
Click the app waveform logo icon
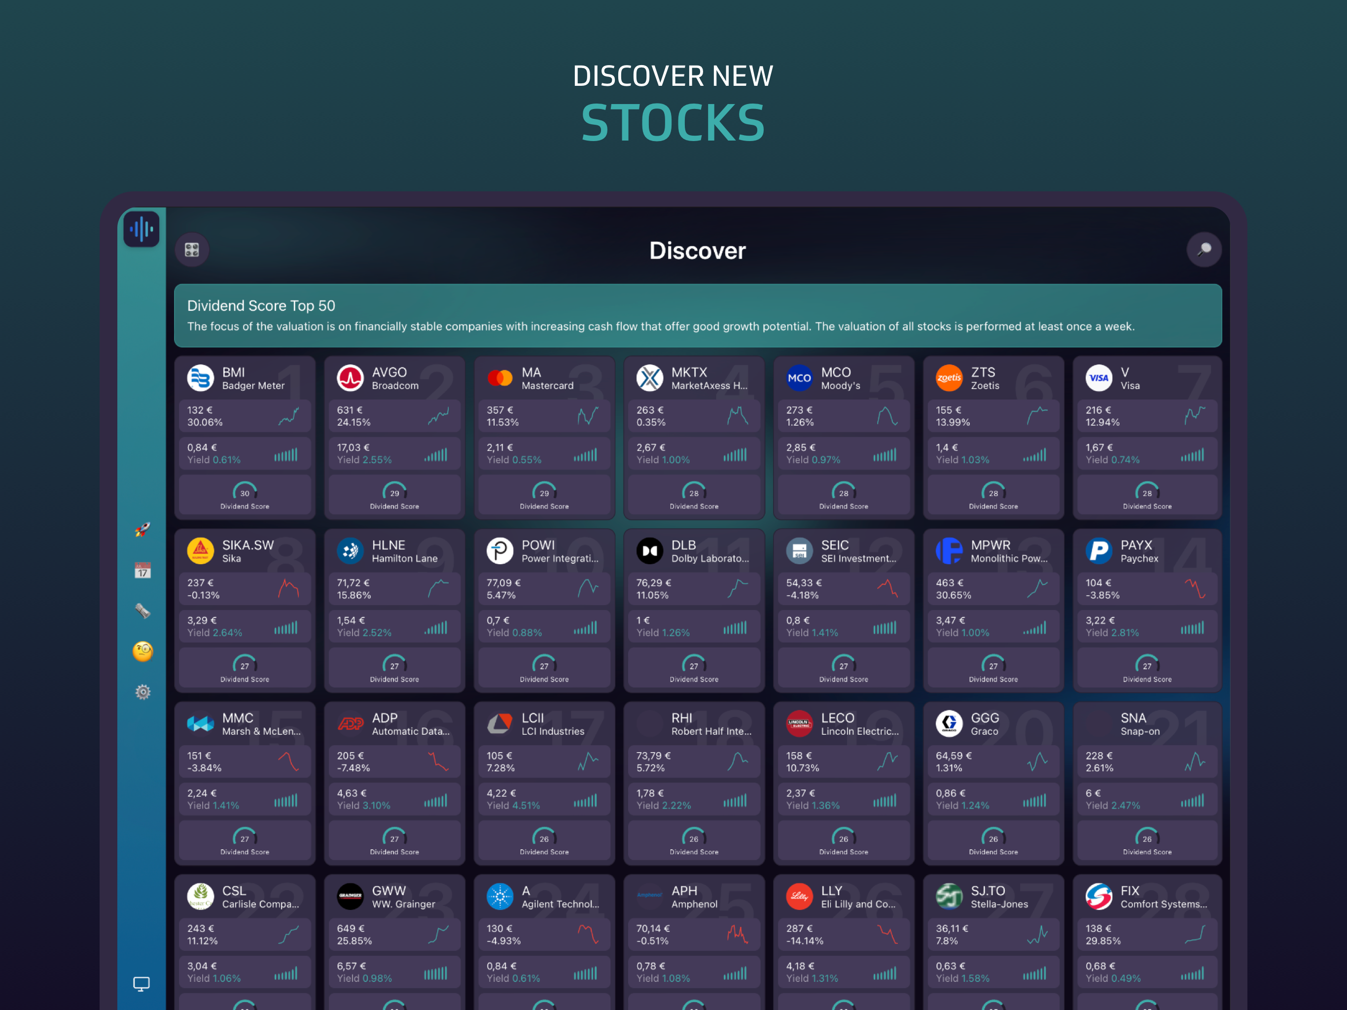click(x=142, y=229)
